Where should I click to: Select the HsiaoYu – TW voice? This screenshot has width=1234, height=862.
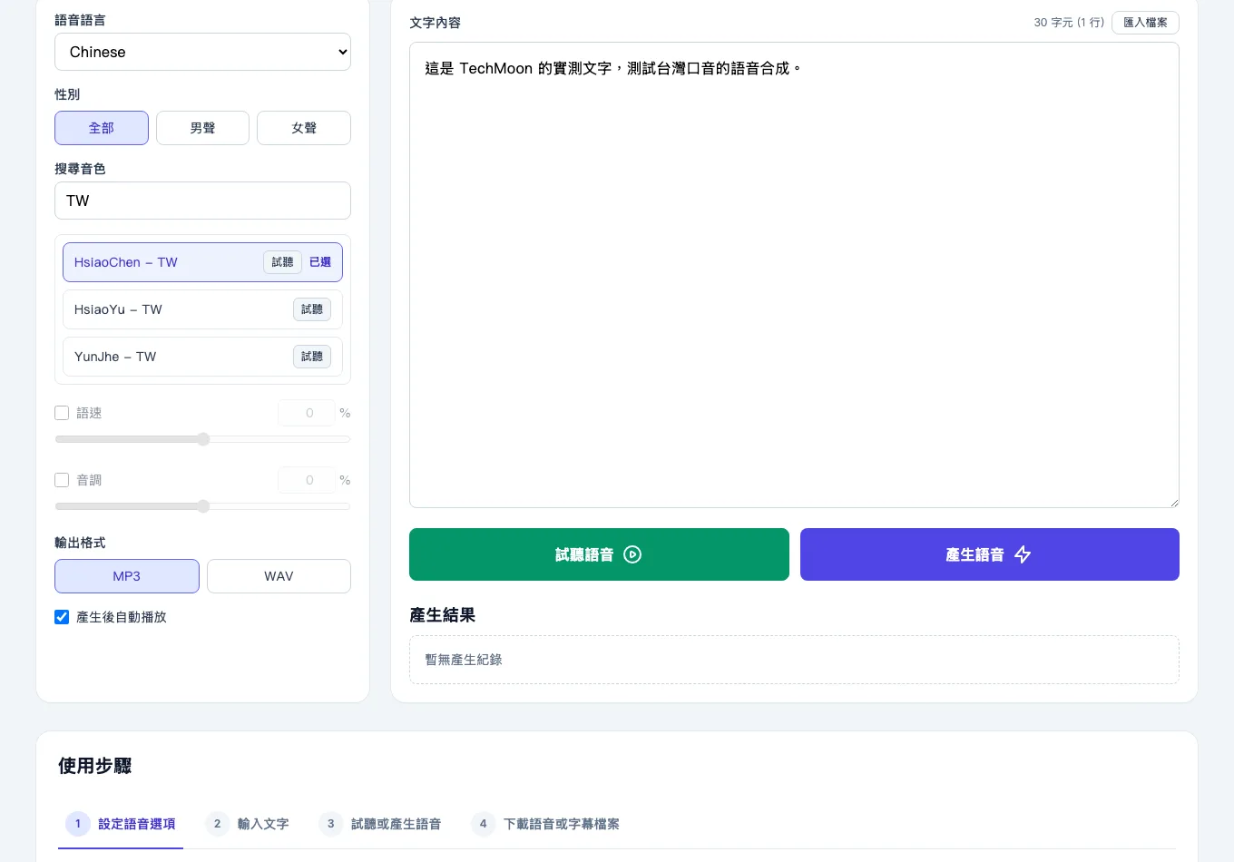pyautogui.click(x=202, y=309)
